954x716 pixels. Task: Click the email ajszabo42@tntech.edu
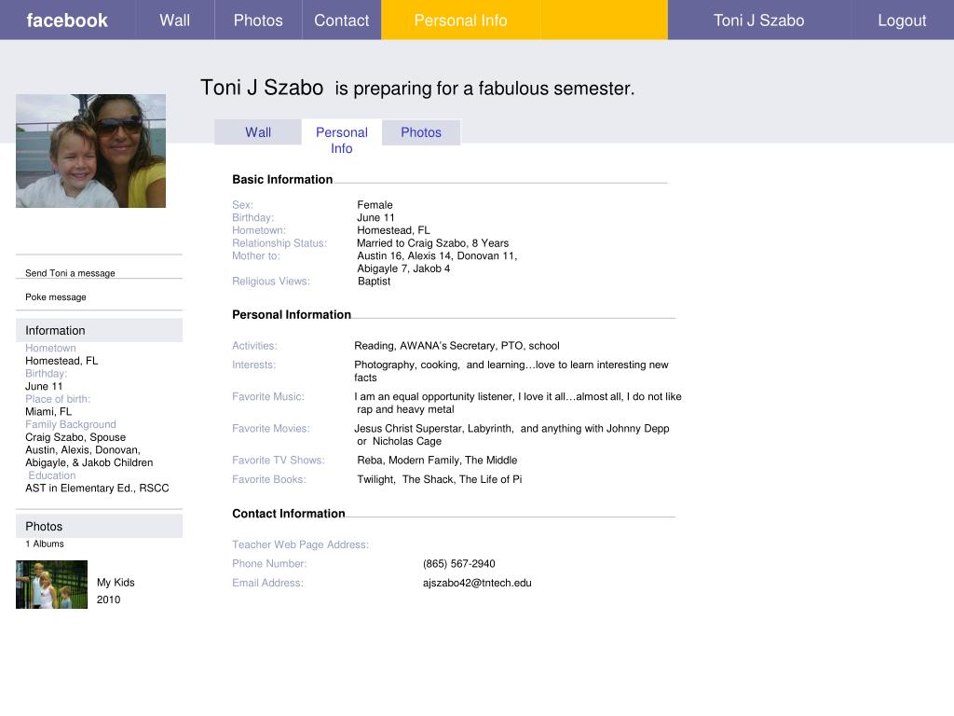(477, 583)
